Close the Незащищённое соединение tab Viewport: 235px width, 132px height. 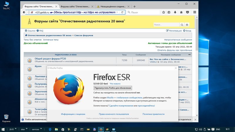click(128, 6)
